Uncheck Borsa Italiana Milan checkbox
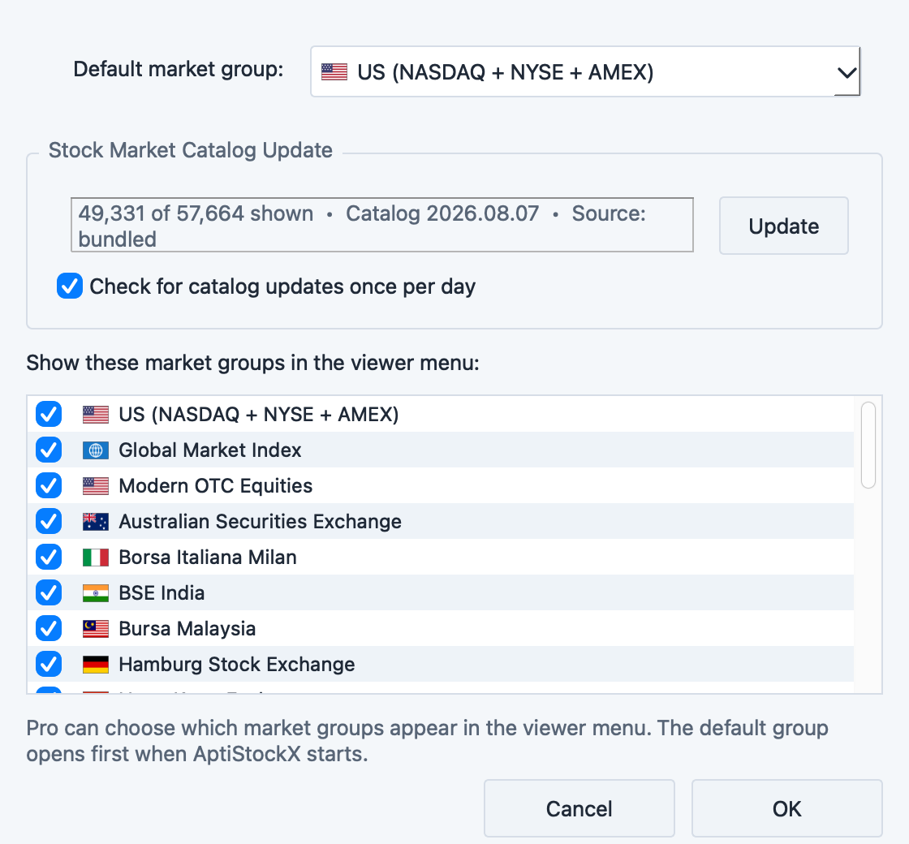909x844 pixels. point(49,557)
